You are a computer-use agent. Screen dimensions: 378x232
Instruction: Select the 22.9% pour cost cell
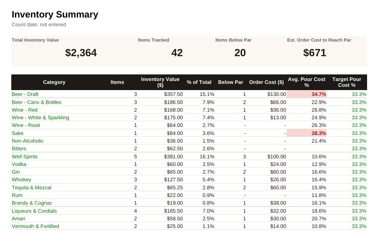point(319,102)
